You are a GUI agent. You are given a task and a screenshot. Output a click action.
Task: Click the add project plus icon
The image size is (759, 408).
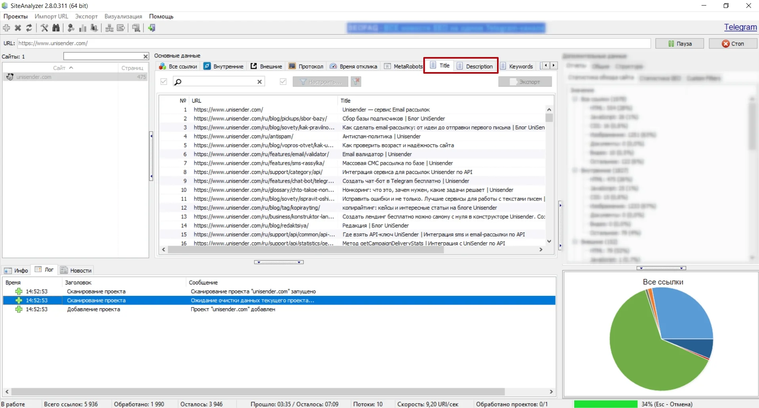pos(6,28)
